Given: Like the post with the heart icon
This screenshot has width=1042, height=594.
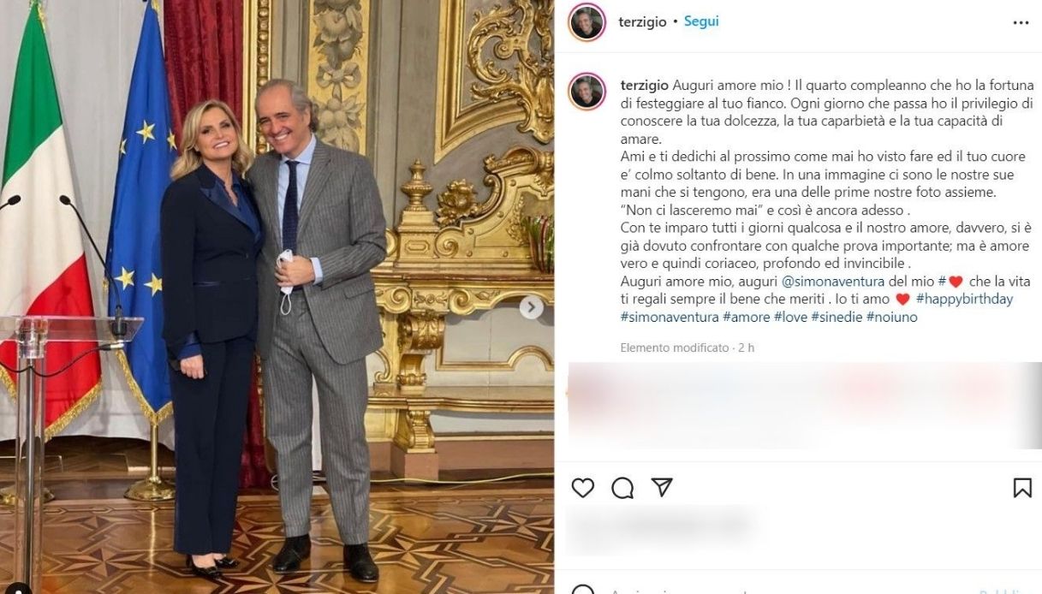Looking at the screenshot, I should 582,488.
